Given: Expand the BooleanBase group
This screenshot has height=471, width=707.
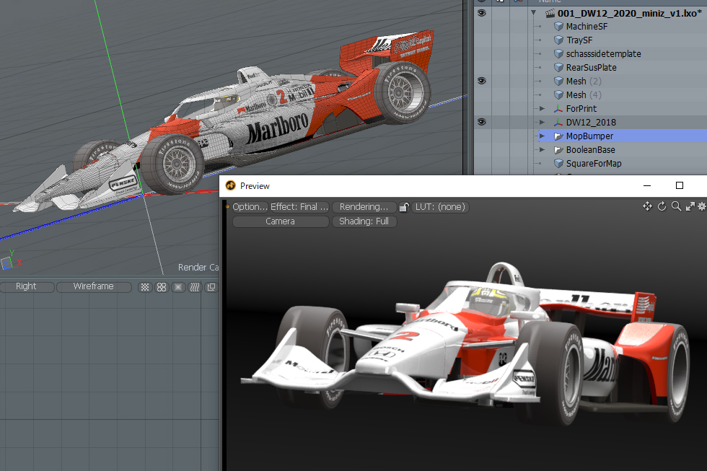Looking at the screenshot, I should click(x=542, y=149).
